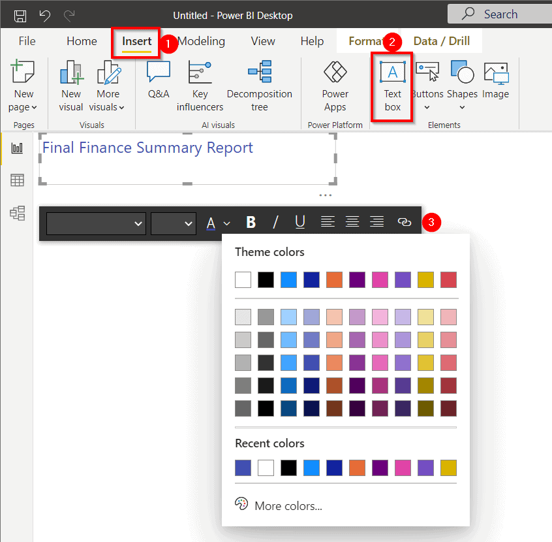Screen dimensions: 552x542
Task: Toggle underline formatting on the text
Action: point(300,222)
